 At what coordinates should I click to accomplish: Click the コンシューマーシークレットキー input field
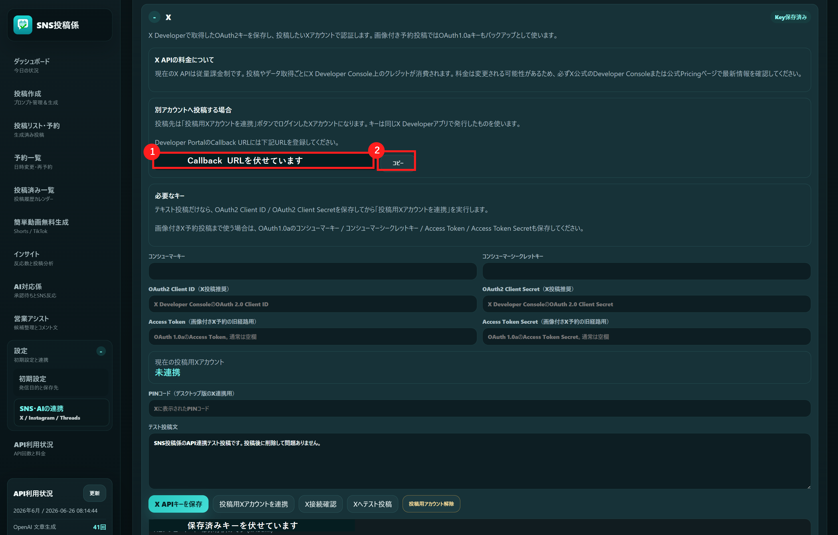(x=646, y=271)
